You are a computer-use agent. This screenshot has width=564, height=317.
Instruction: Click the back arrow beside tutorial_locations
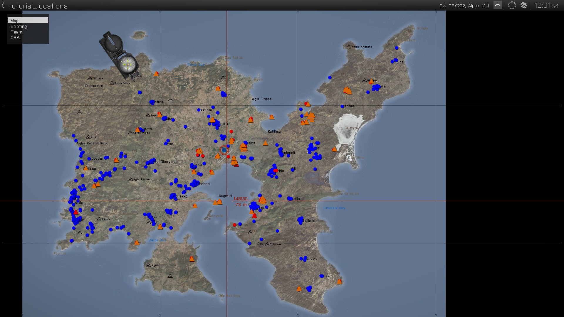3,6
